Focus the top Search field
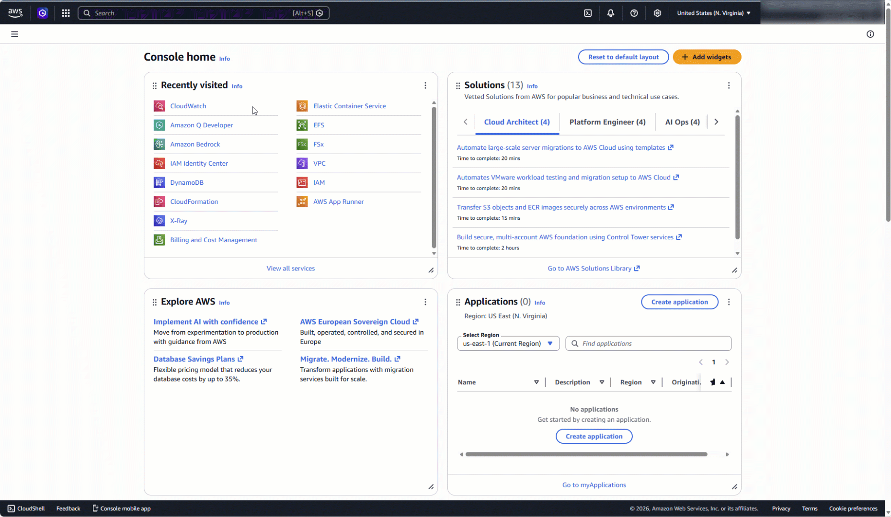Screen dimensions: 891x517 (x=203, y=13)
